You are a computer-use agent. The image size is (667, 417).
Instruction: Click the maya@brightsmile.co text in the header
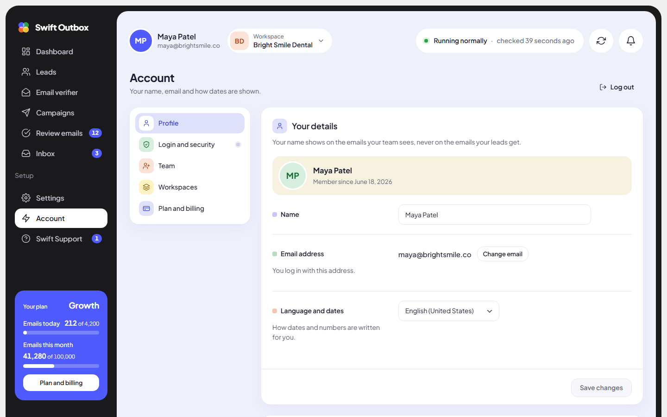click(x=189, y=46)
